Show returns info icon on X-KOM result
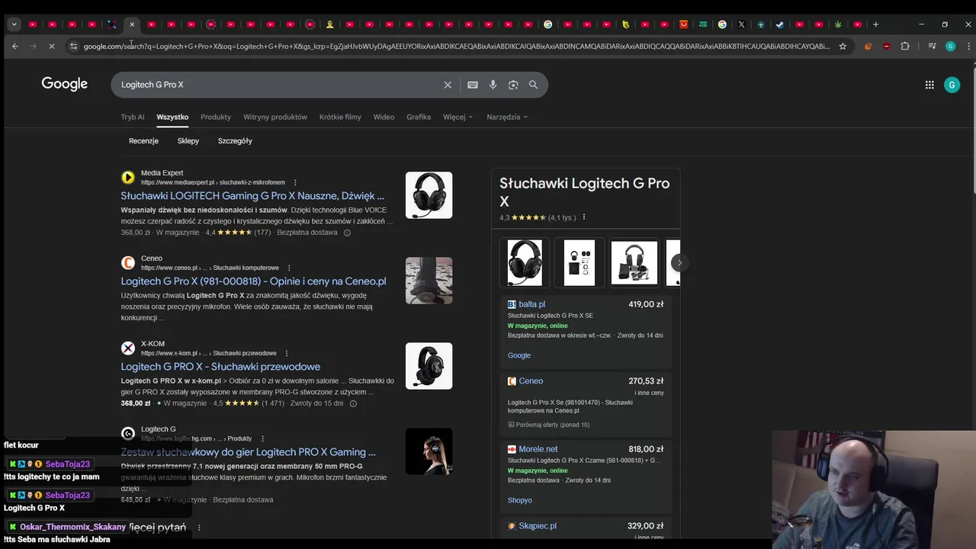 coord(353,403)
